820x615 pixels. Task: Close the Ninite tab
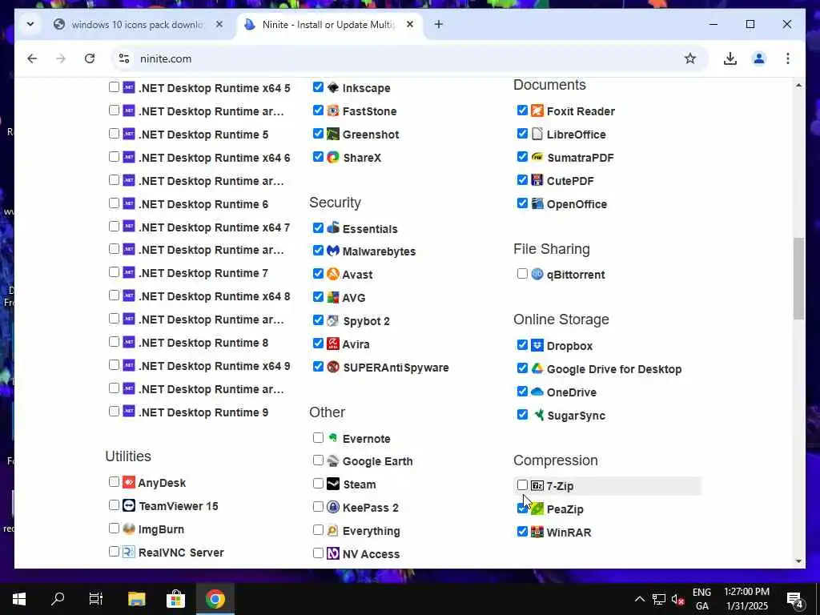[x=411, y=24]
